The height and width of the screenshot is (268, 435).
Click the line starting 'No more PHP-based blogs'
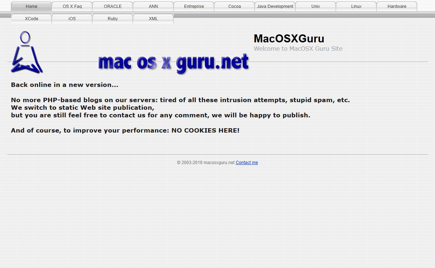tap(181, 100)
